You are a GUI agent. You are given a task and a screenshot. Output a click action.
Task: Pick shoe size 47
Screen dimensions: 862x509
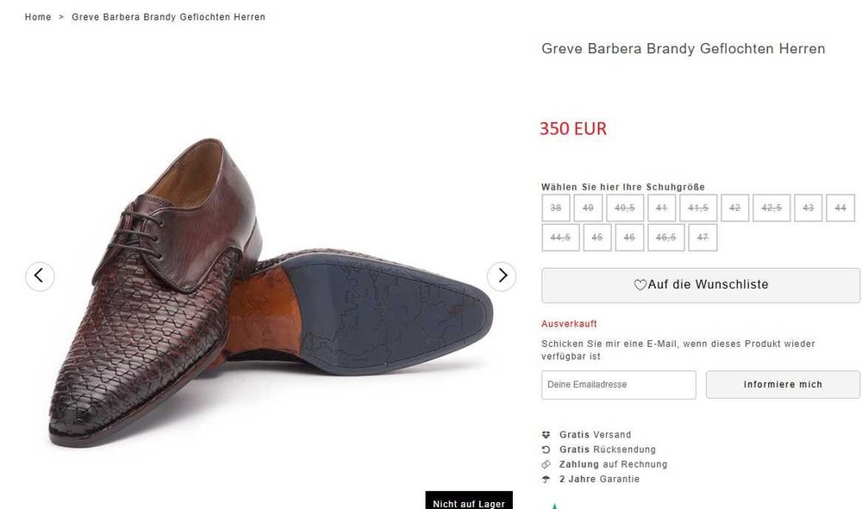[703, 238]
